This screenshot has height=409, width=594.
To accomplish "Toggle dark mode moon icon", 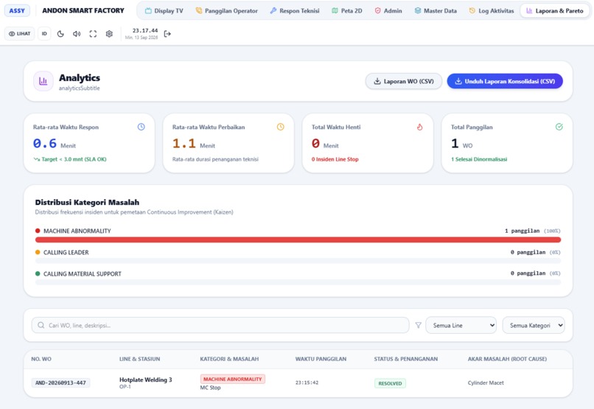I will [60, 34].
